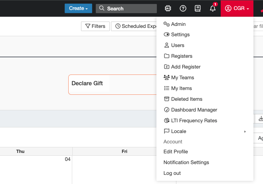
Task: Click in the Search input field
Action: pos(126,8)
